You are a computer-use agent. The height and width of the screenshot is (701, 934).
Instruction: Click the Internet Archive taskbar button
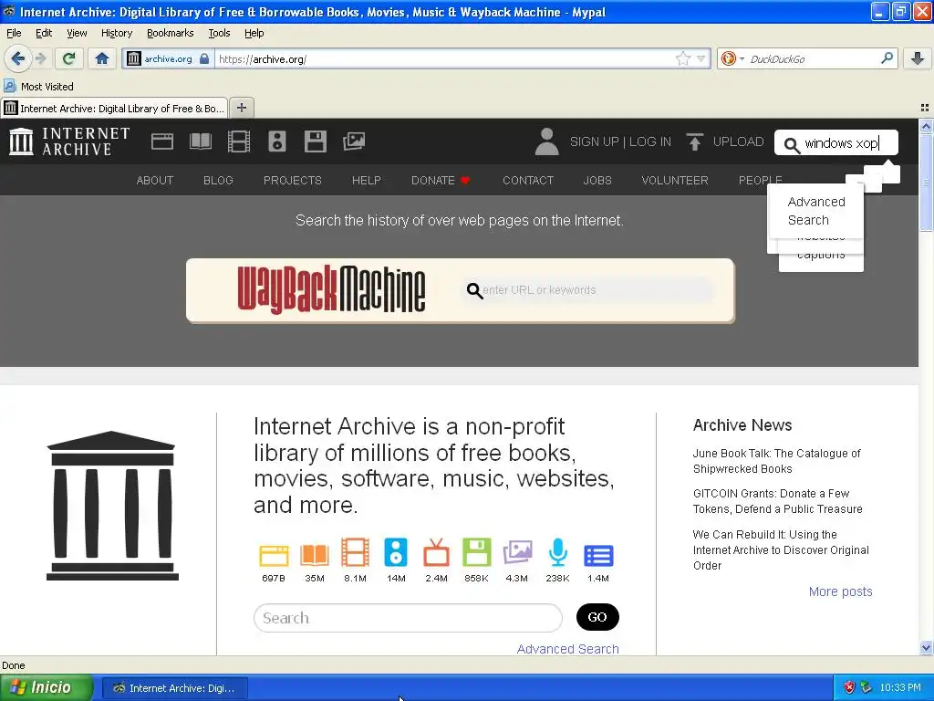pos(174,688)
